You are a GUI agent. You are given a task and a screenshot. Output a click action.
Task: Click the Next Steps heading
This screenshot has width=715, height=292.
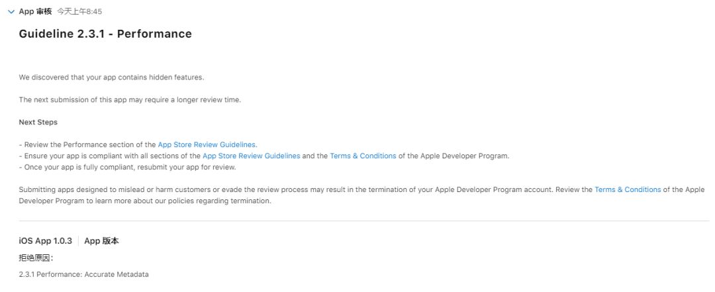point(38,122)
